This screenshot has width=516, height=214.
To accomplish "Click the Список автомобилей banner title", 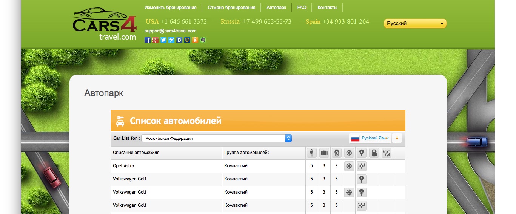I will click(176, 121).
